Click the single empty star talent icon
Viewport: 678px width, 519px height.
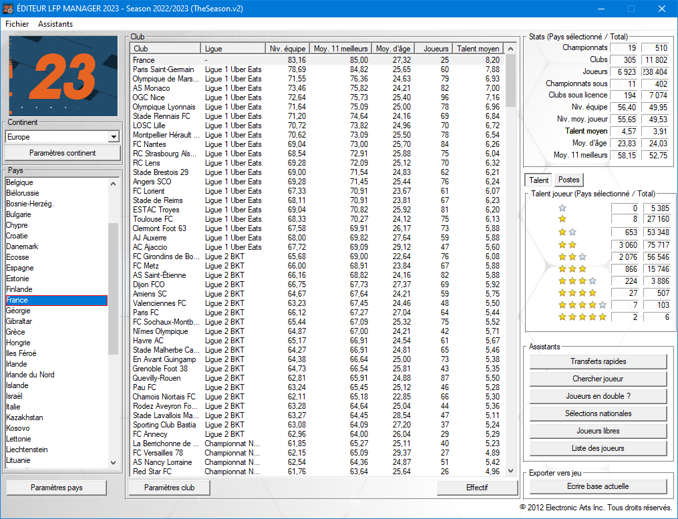click(562, 208)
